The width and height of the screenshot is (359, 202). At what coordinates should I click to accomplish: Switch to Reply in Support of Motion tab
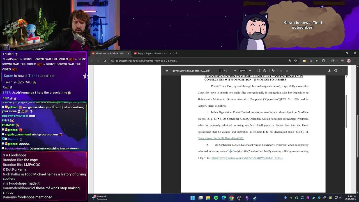pyautogui.click(x=152, y=53)
